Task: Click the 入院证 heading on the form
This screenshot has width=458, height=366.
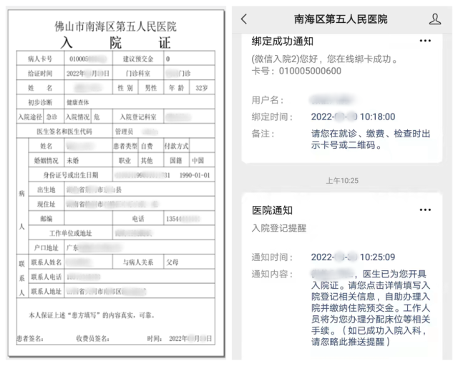Action: [x=115, y=43]
